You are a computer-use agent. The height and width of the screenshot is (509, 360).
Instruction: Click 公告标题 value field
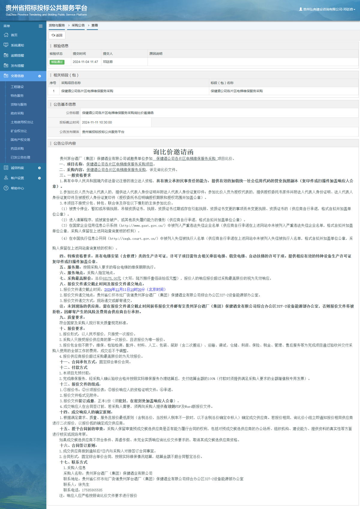tap(219, 113)
